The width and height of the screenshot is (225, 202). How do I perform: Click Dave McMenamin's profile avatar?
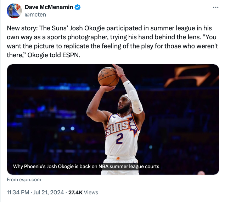(x=14, y=11)
